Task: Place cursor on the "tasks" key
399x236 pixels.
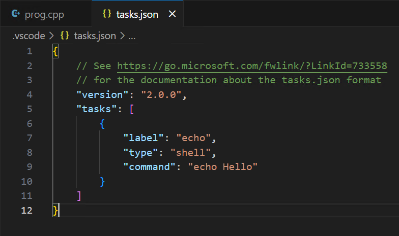Action: (97, 109)
